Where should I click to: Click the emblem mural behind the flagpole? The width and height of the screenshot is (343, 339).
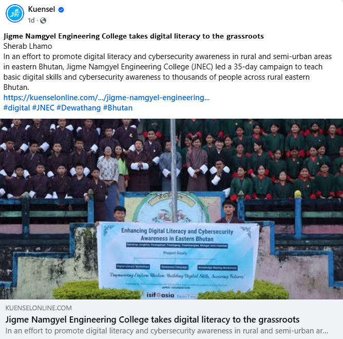pos(170,208)
